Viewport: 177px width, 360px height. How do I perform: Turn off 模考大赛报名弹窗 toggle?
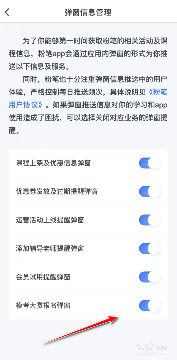(149, 305)
